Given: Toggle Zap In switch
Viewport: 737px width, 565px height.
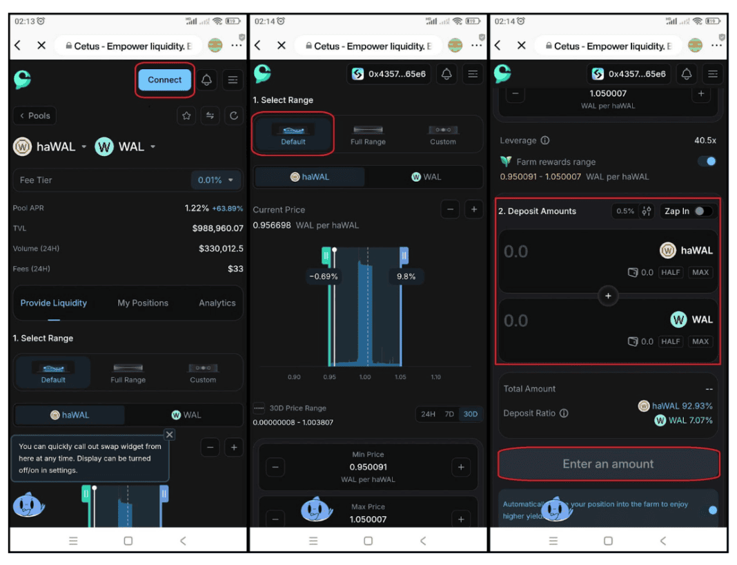Looking at the screenshot, I should tap(703, 211).
